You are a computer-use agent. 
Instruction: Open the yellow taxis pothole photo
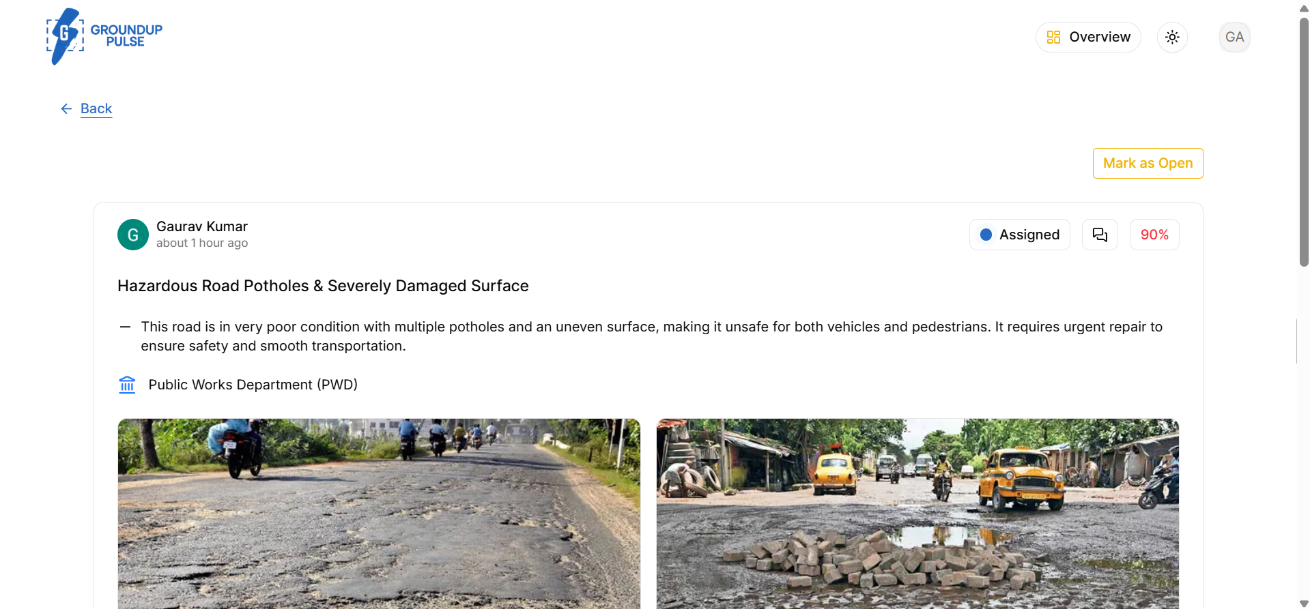coord(917,514)
